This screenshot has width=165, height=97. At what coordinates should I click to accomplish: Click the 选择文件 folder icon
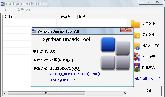tap(135, 24)
